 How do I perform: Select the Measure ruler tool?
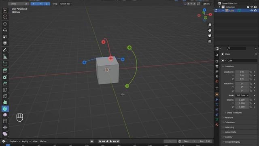5,57
